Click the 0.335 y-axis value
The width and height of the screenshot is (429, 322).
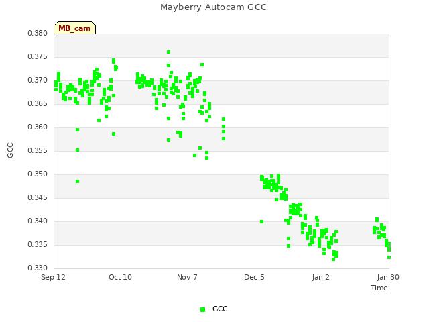pos(38,244)
